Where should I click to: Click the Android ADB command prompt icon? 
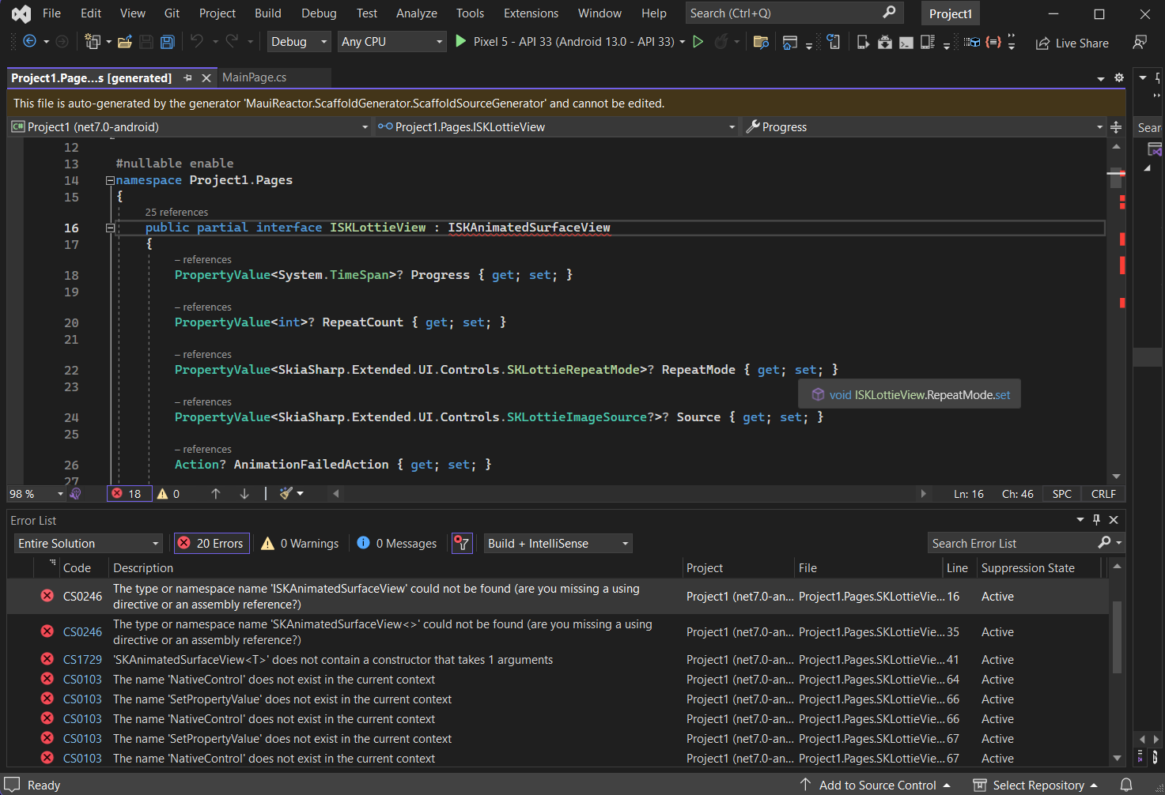(x=906, y=43)
